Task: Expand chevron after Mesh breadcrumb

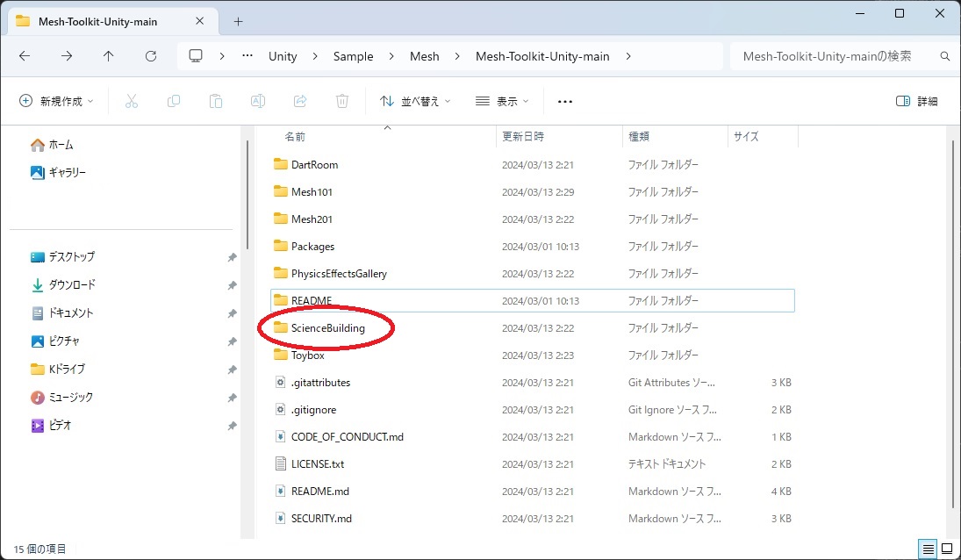Action: point(457,56)
